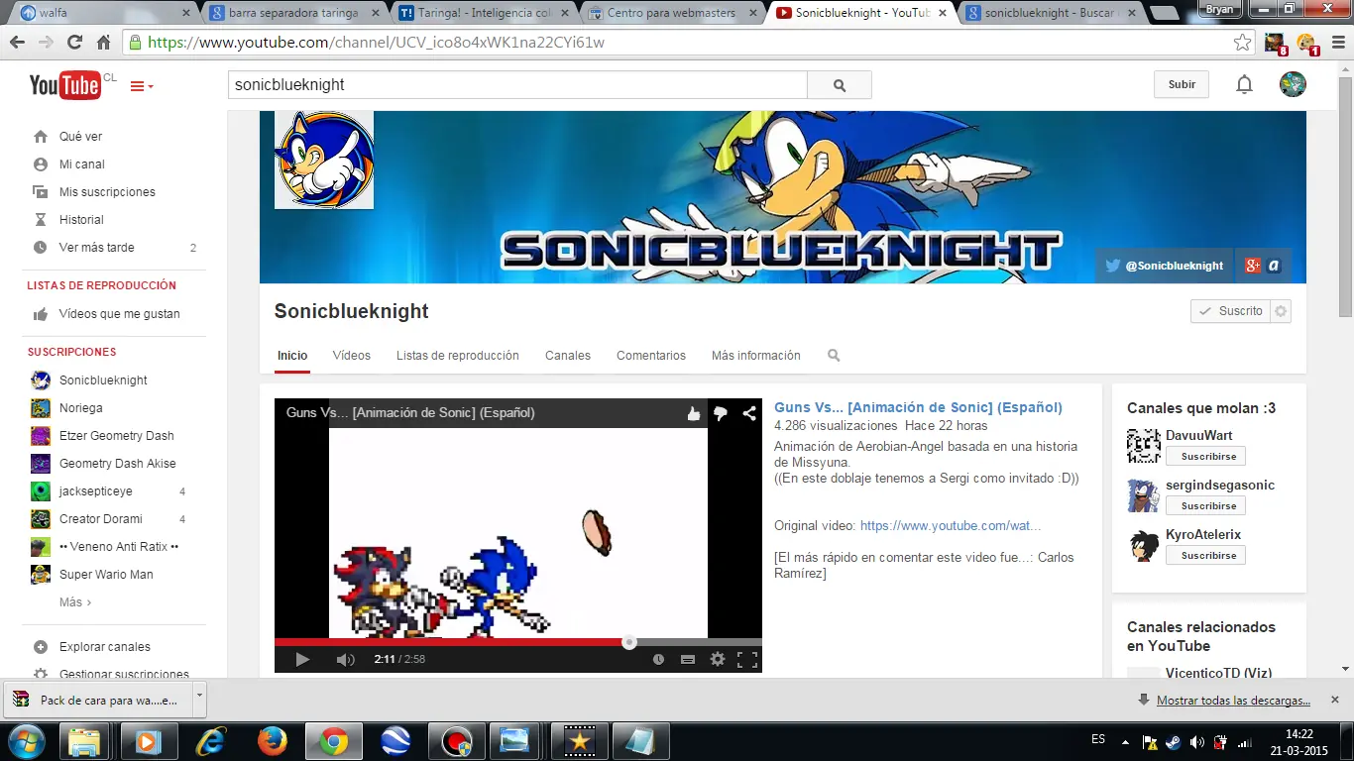The height and width of the screenshot is (761, 1354).
Task: Open the Windows Start menu
Action: tap(25, 740)
